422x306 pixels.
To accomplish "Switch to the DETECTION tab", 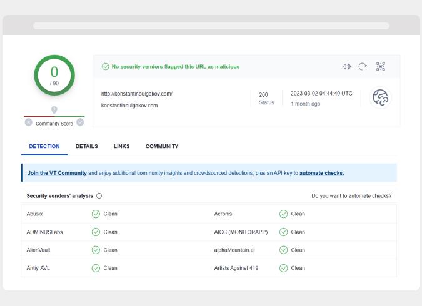I will (44, 146).
